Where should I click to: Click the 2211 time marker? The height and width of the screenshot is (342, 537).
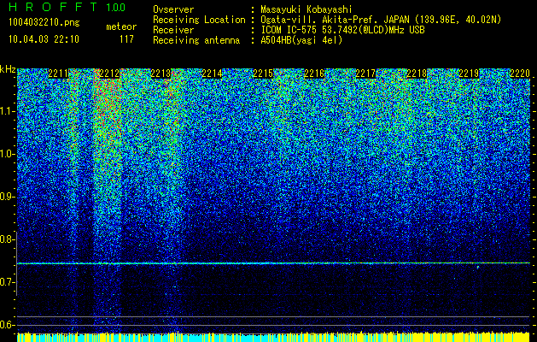click(58, 74)
